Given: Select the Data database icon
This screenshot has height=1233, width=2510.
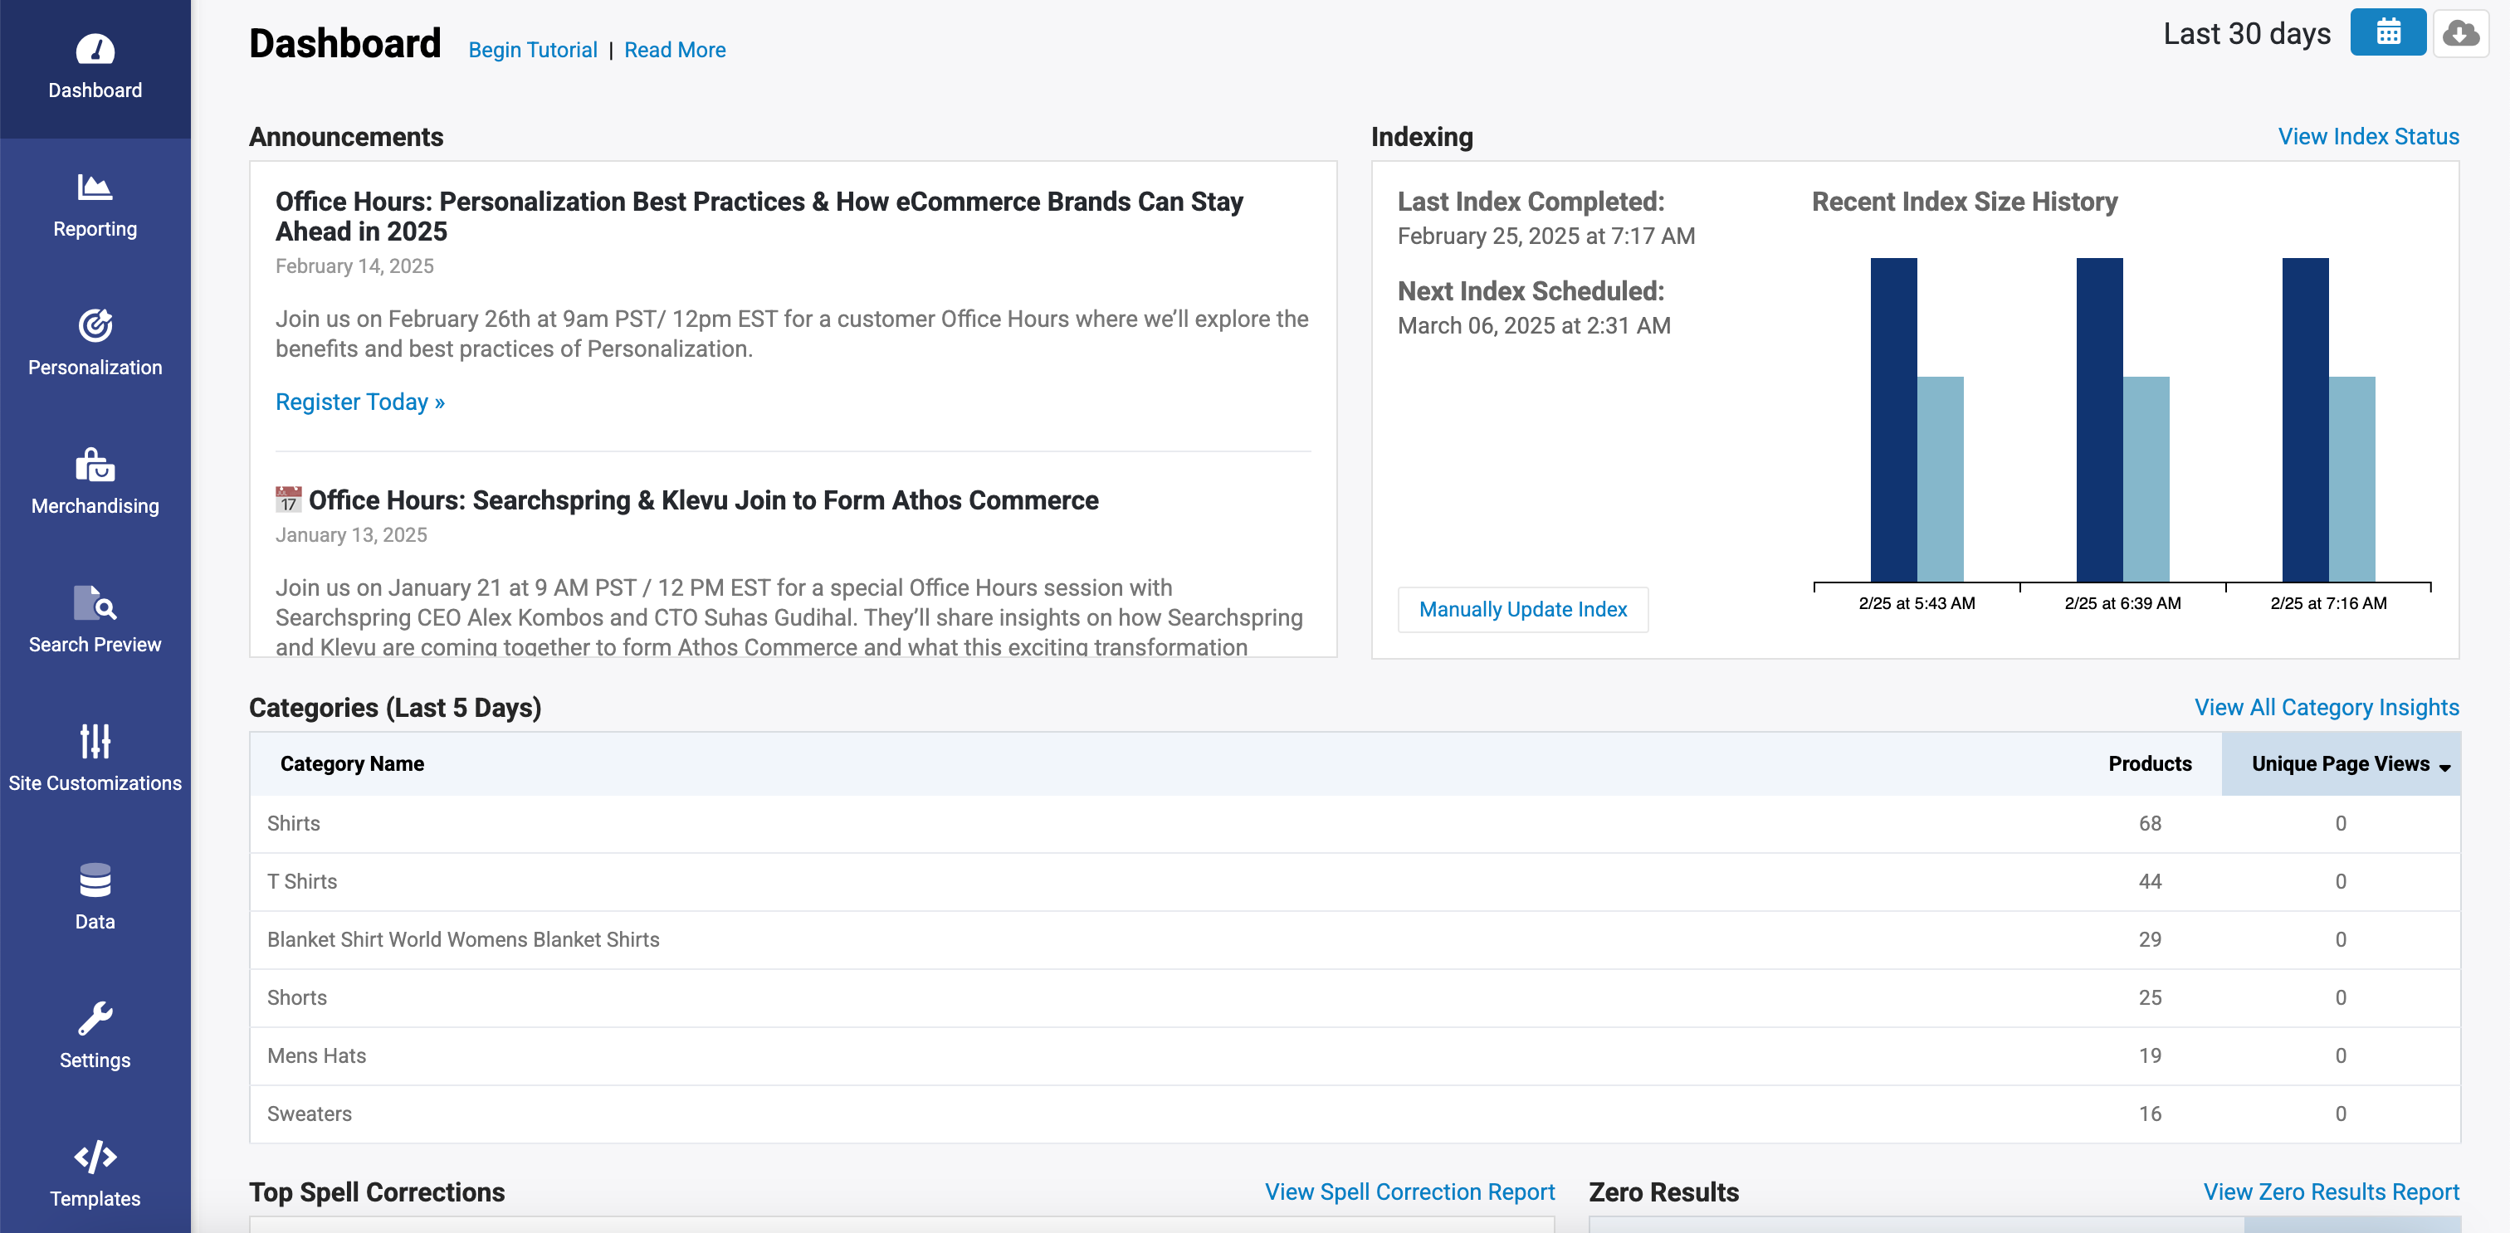Looking at the screenshot, I should coord(95,880).
